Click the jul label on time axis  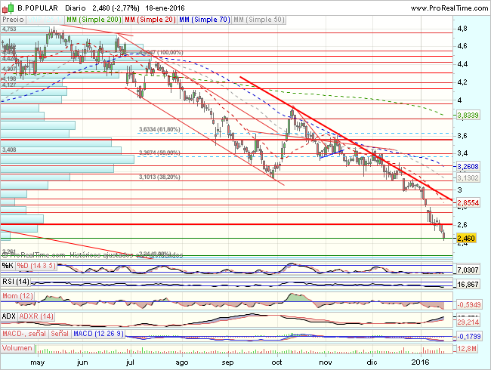coord(130,362)
